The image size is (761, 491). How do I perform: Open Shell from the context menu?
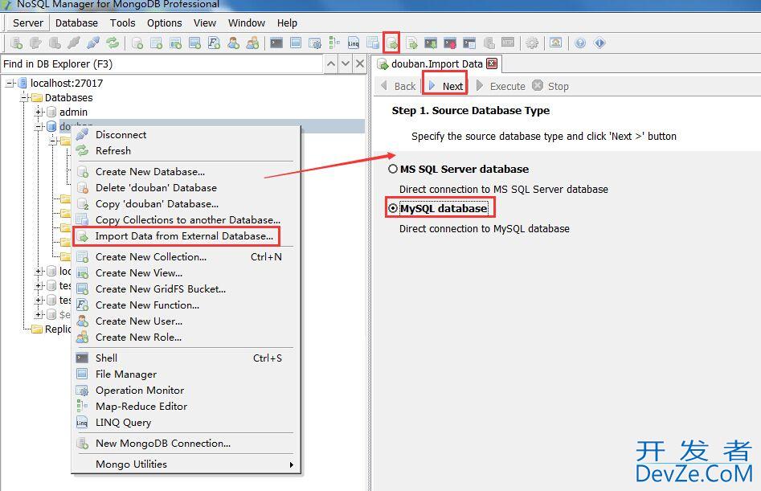(x=186, y=358)
